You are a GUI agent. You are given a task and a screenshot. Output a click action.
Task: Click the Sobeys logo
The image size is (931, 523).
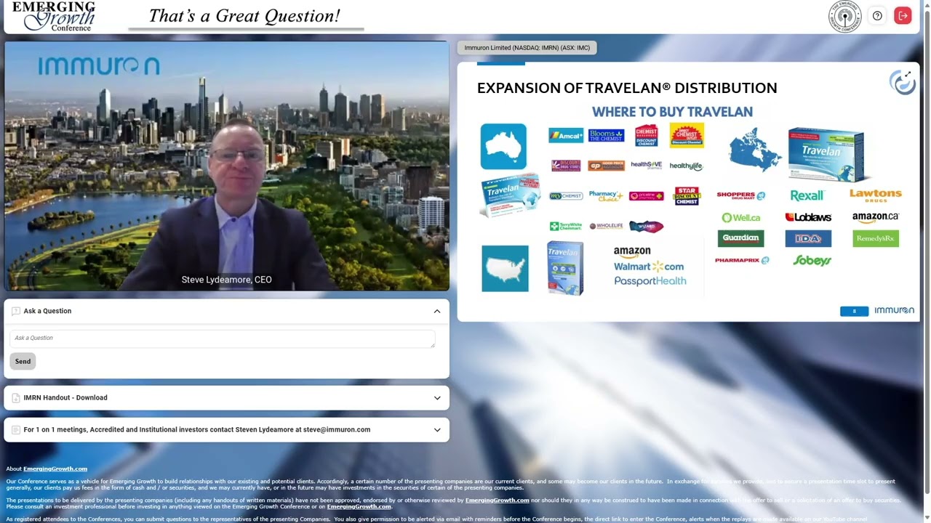[x=812, y=260]
